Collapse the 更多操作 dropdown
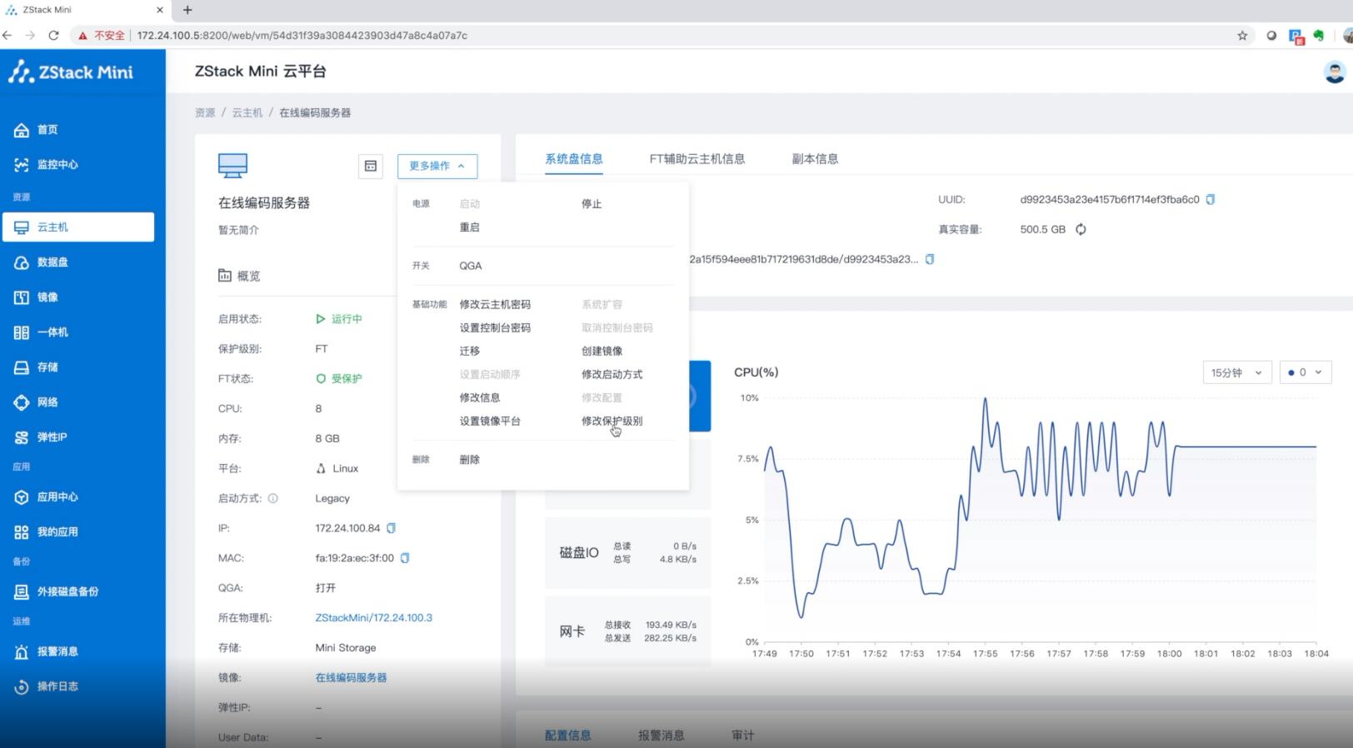This screenshot has height=748, width=1353. (x=437, y=166)
